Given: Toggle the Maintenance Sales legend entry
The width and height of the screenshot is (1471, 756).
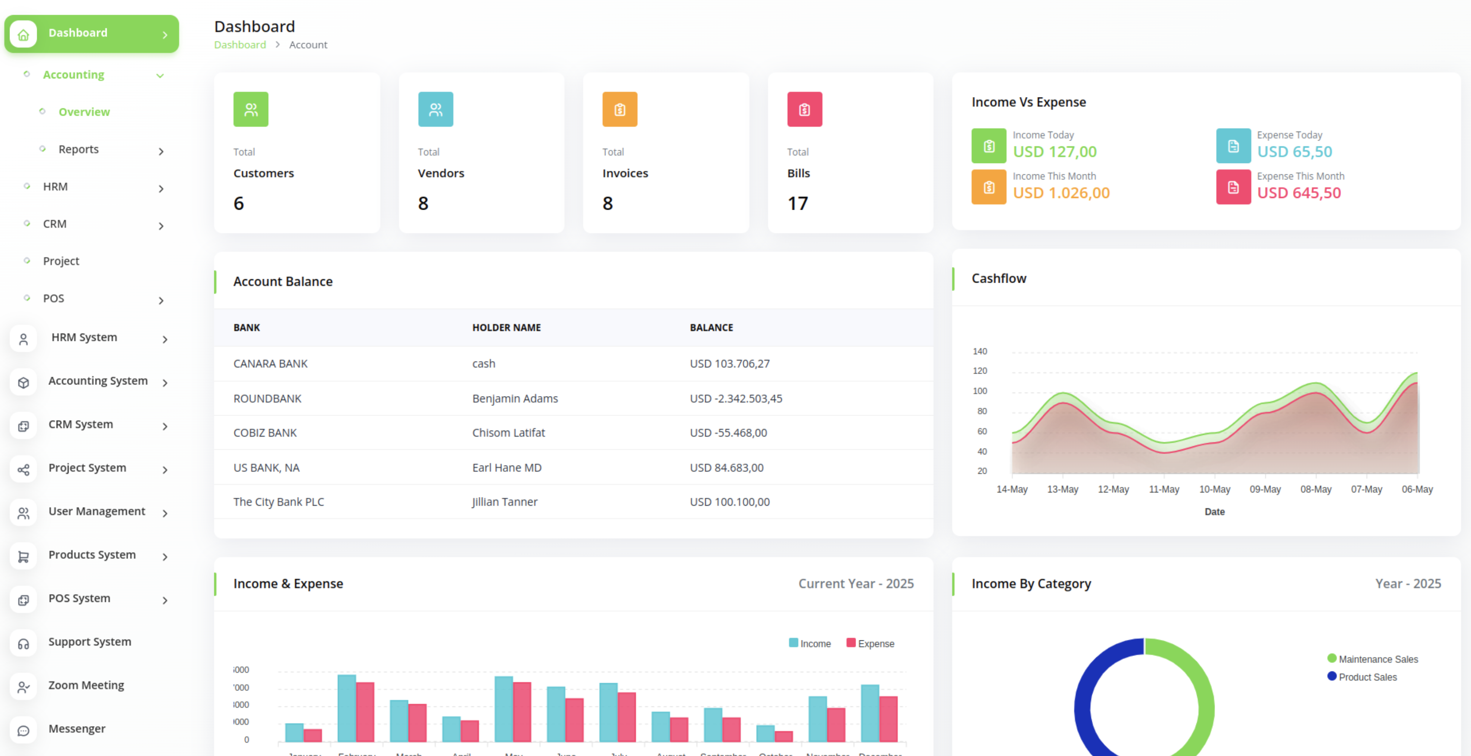Looking at the screenshot, I should (x=1373, y=659).
